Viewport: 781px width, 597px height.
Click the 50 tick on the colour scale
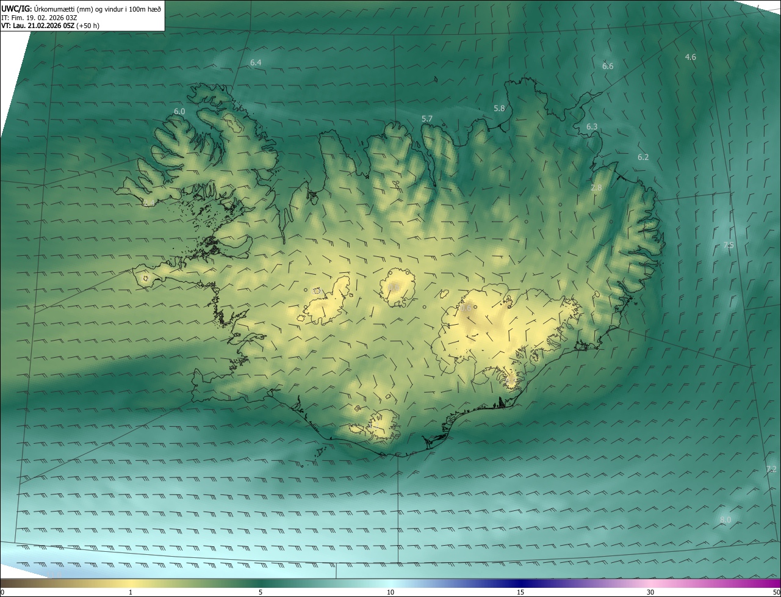pyautogui.click(x=777, y=592)
